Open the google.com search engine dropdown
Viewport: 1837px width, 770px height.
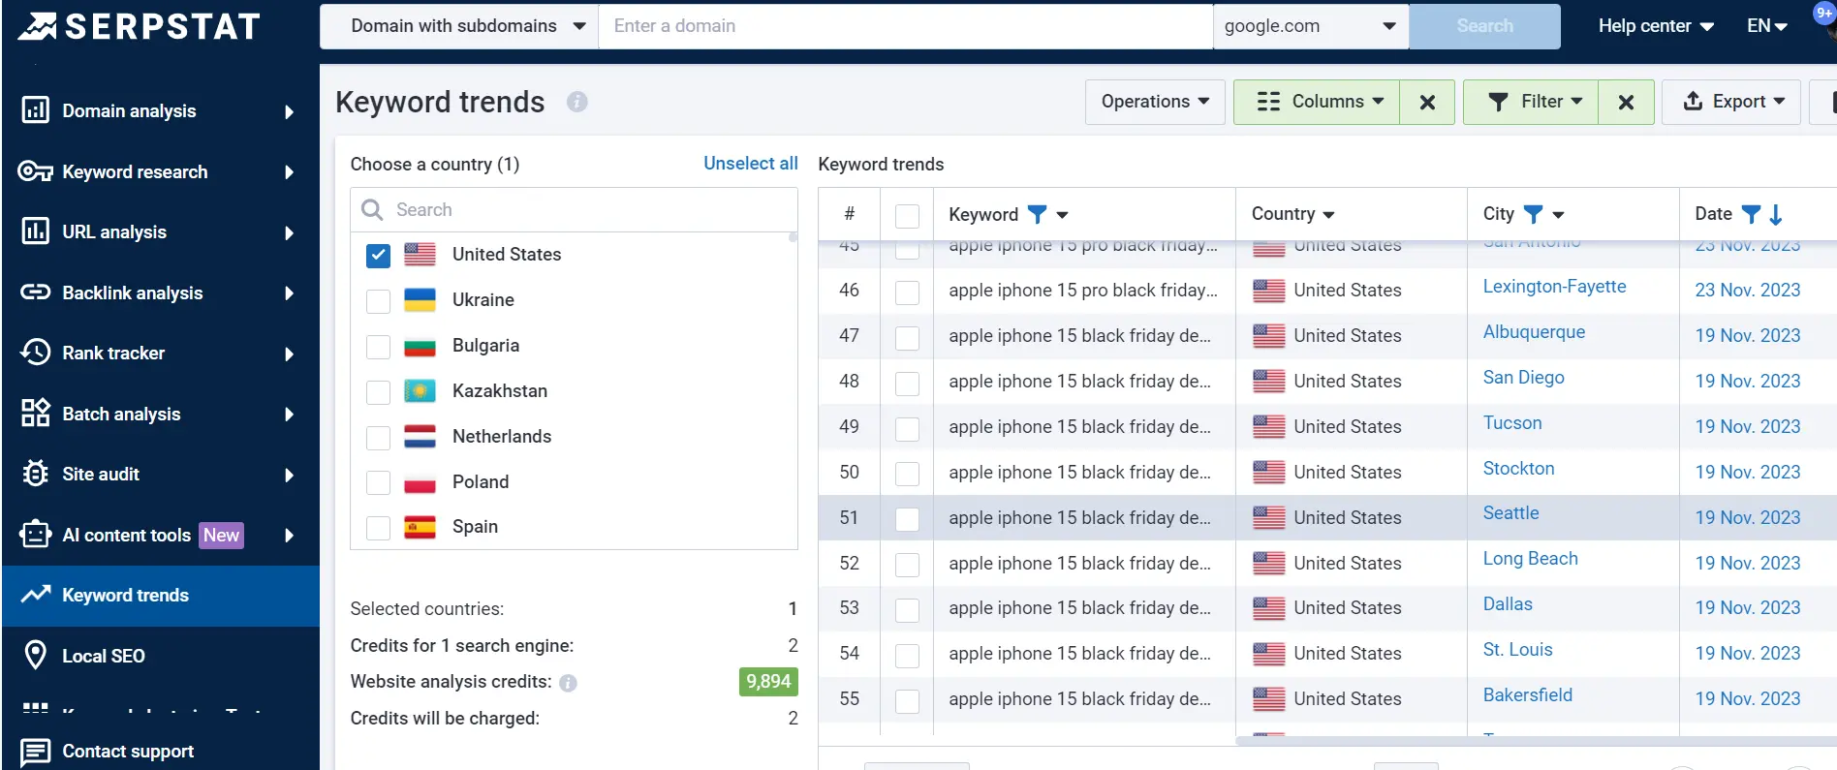point(1311,26)
